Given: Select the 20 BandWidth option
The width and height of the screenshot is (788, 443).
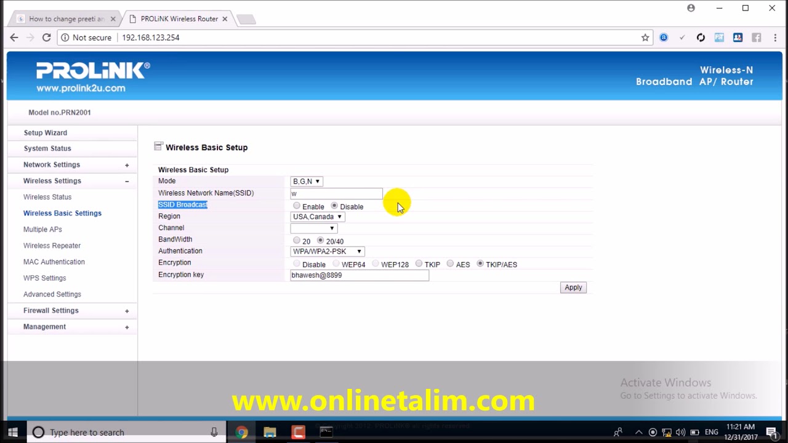Looking at the screenshot, I should 297,241.
